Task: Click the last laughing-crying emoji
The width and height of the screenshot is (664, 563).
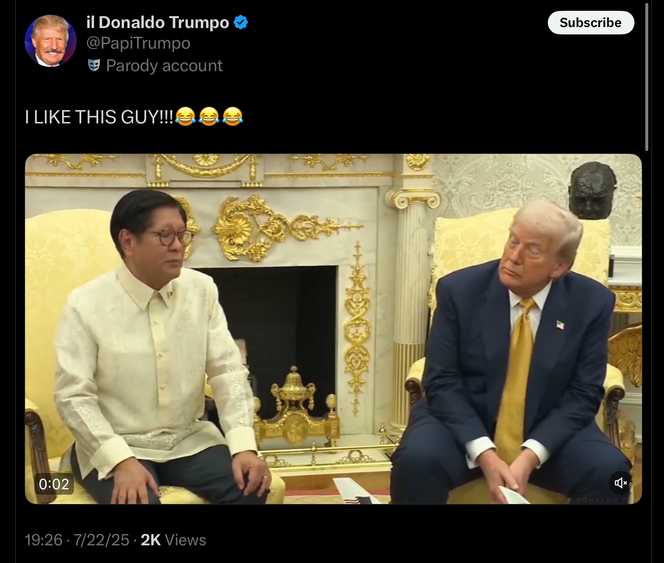Action: point(232,117)
